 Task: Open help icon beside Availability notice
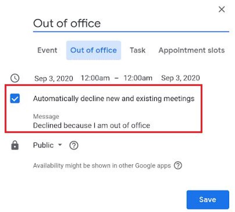(178, 166)
